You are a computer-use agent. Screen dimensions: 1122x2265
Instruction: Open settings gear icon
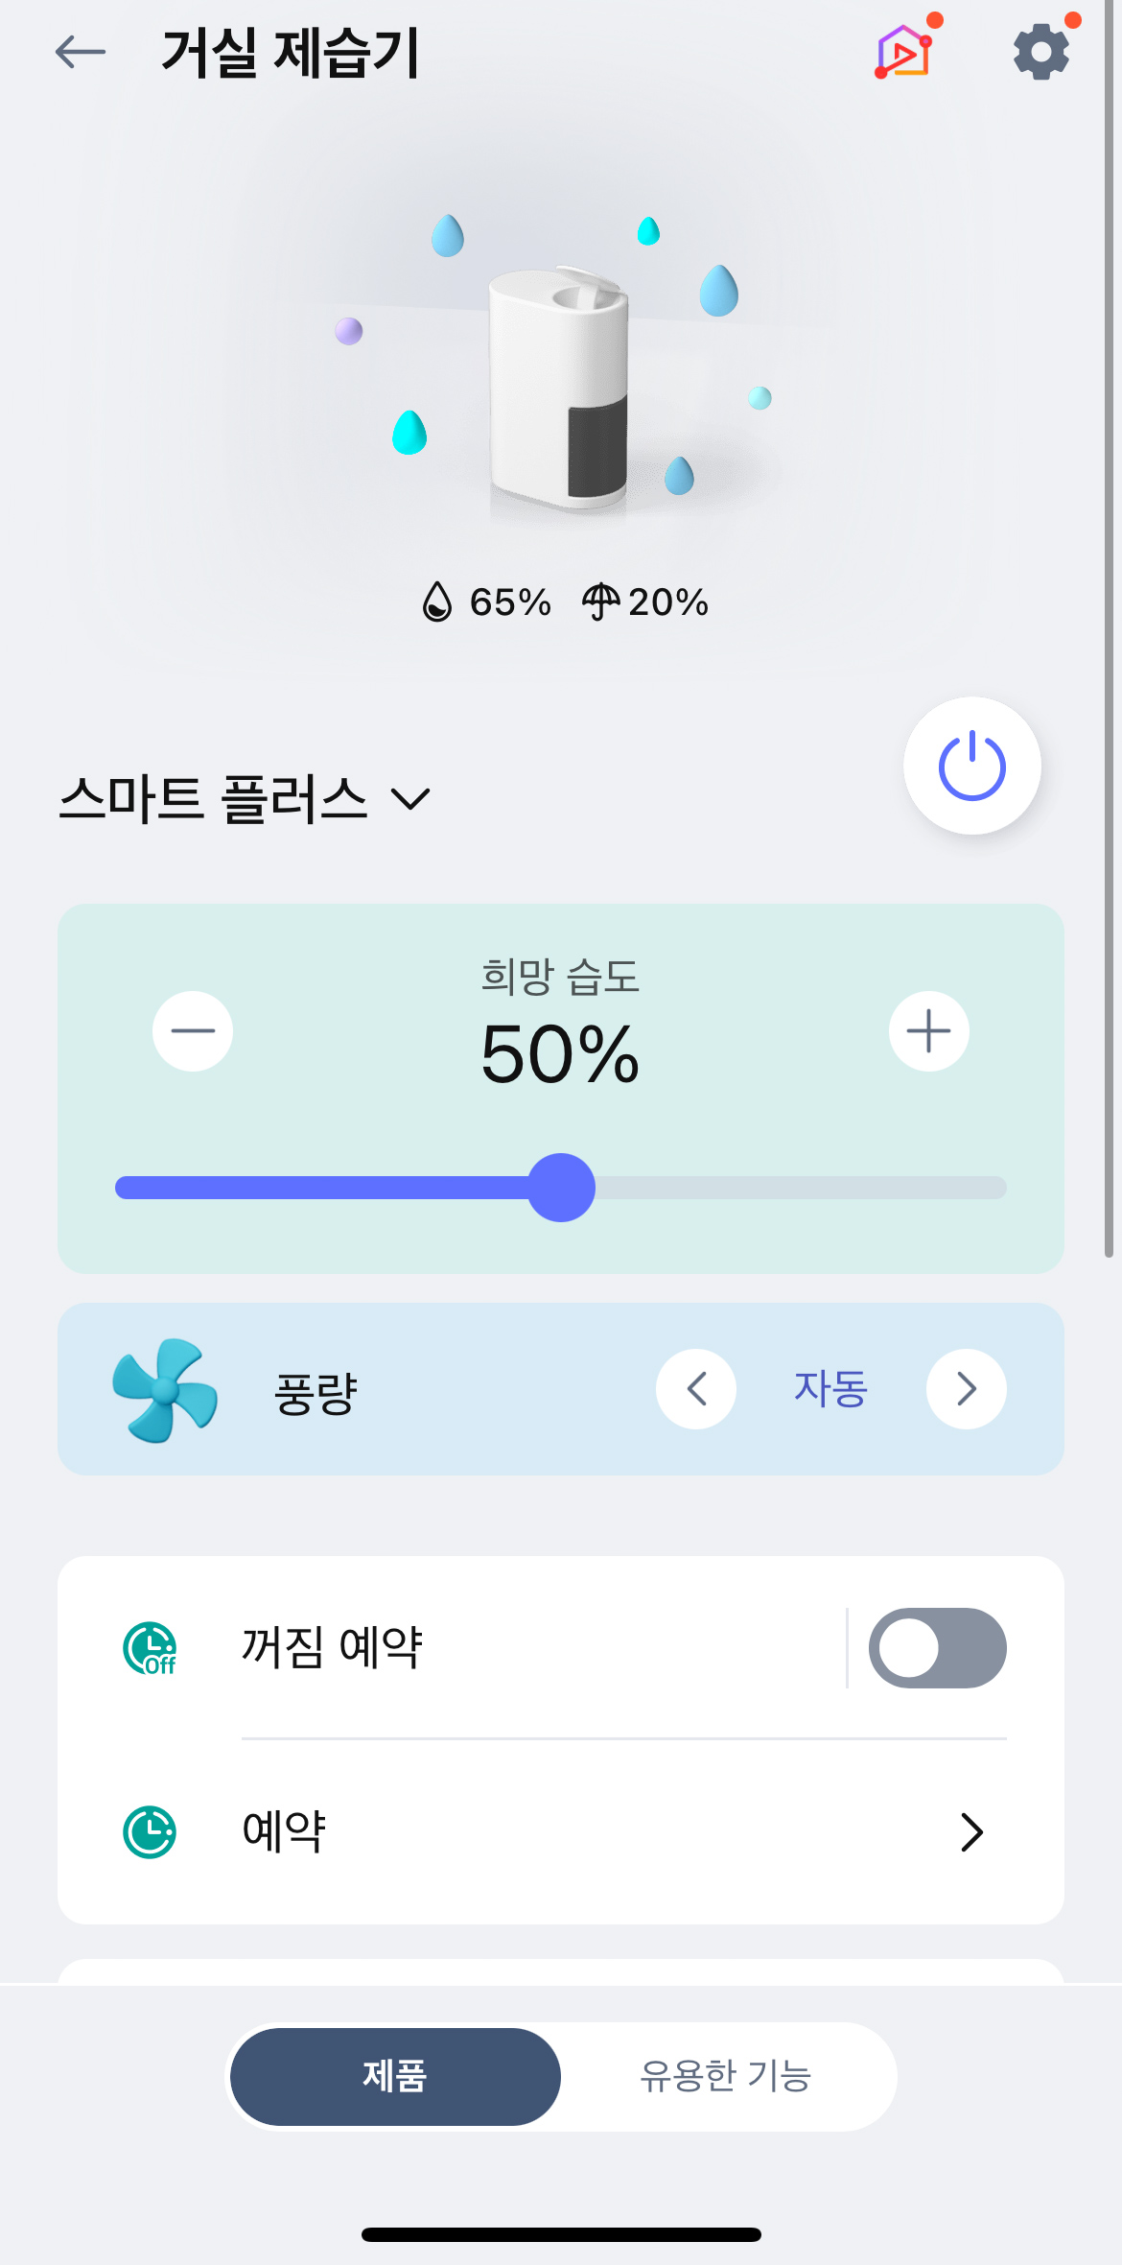[1041, 52]
